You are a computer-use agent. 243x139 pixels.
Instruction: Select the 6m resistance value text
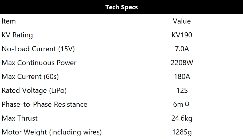click(178, 104)
